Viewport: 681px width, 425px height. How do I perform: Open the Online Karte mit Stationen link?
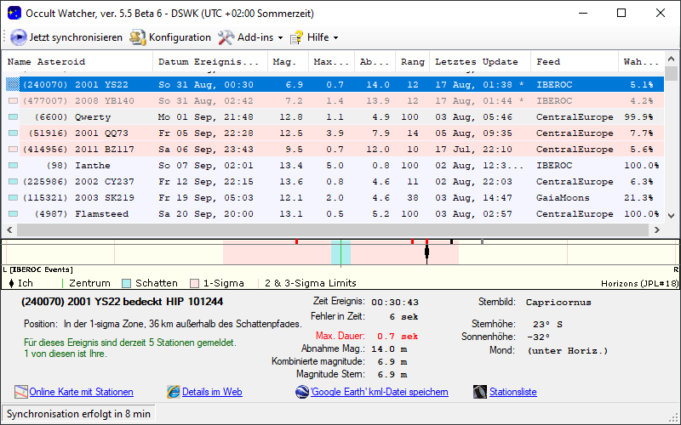[81, 392]
